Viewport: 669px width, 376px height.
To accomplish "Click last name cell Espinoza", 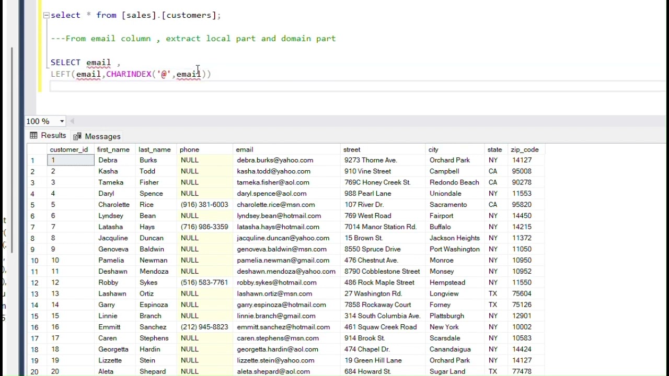I will point(156,305).
